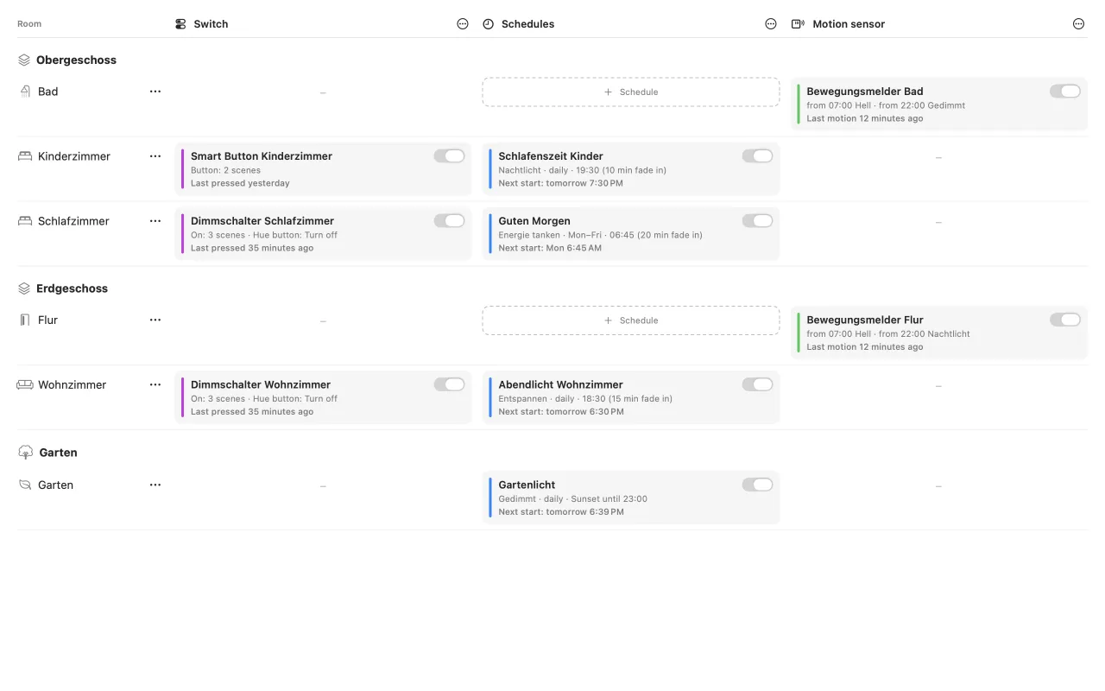This screenshot has height=691, width=1105.
Task: Open more options for Schlafzimmer room
Action: (155, 221)
